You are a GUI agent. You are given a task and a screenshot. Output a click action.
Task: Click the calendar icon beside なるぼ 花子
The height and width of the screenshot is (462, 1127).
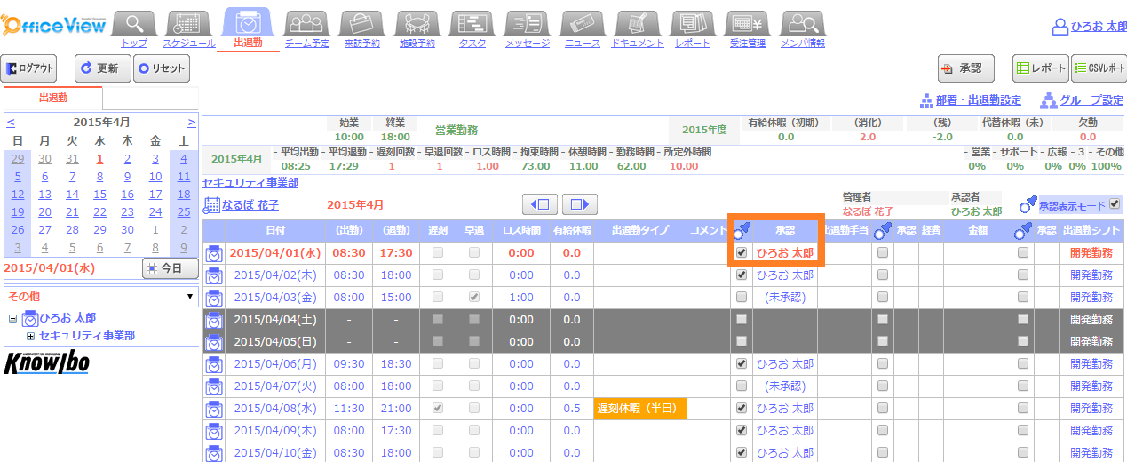pos(211,205)
